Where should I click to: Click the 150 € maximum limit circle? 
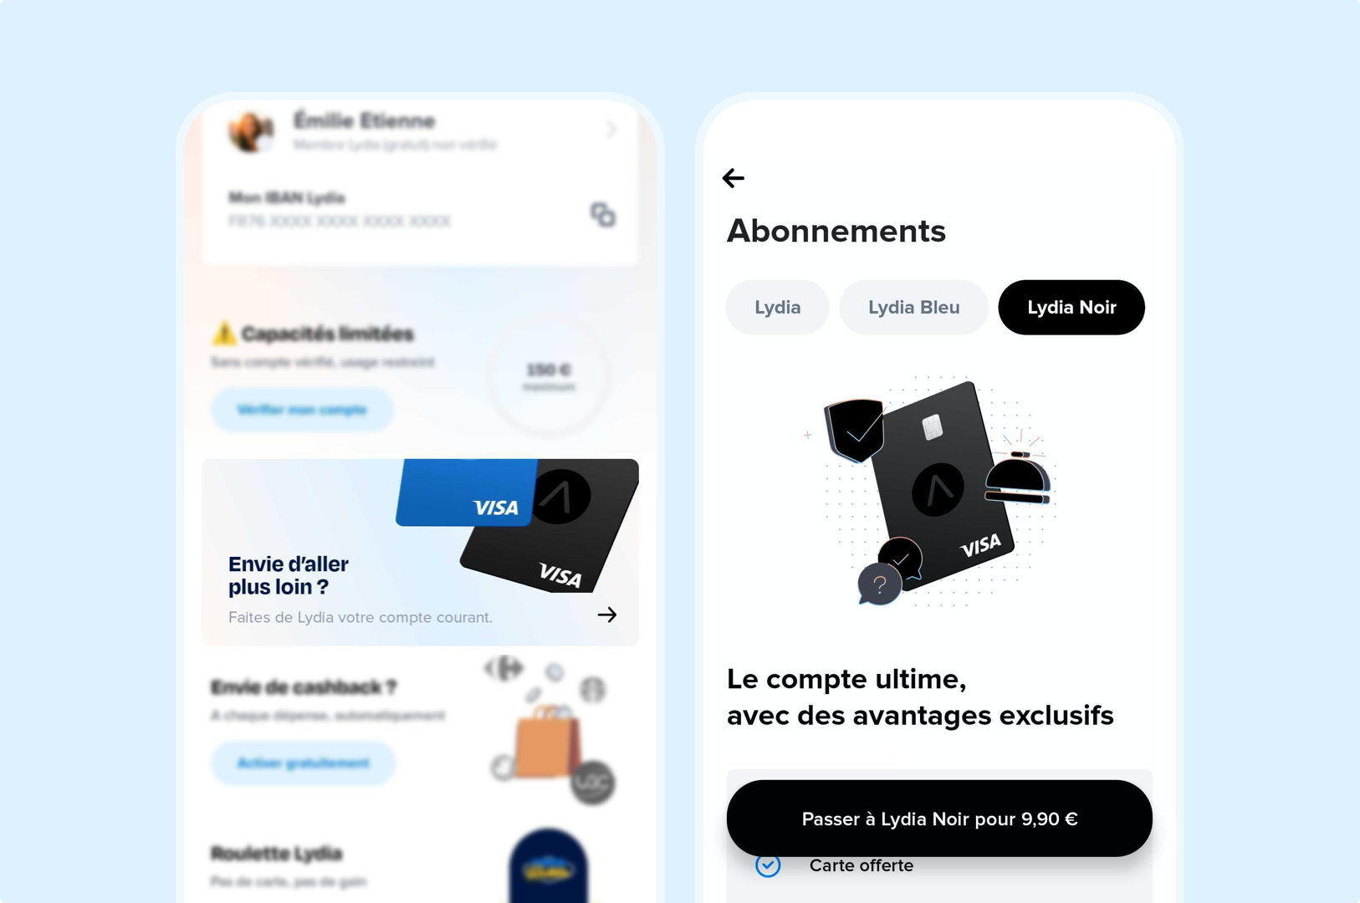549,375
